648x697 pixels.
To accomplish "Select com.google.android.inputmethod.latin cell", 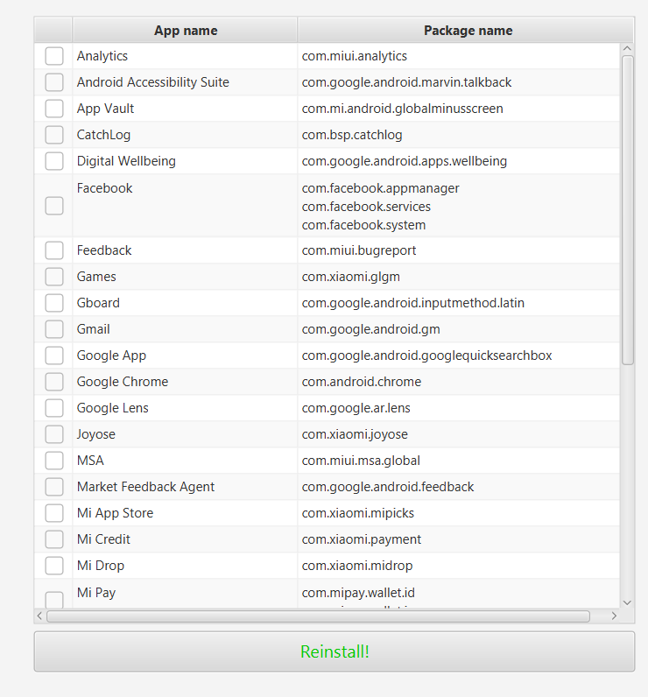I will point(458,303).
